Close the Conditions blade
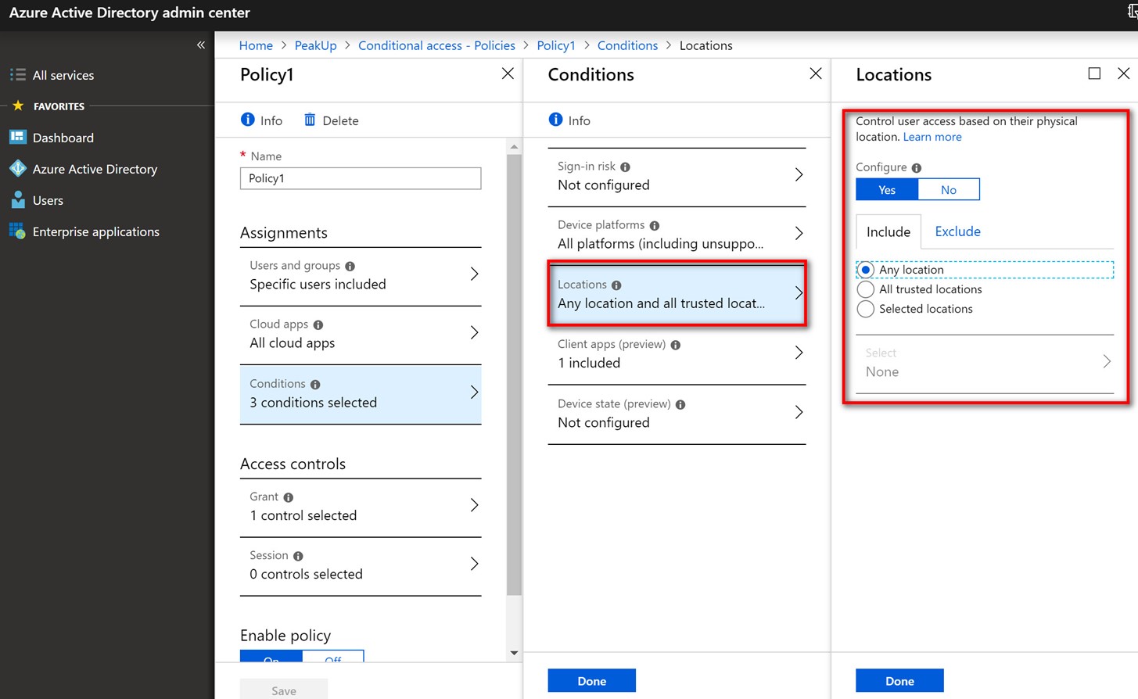 coord(816,73)
